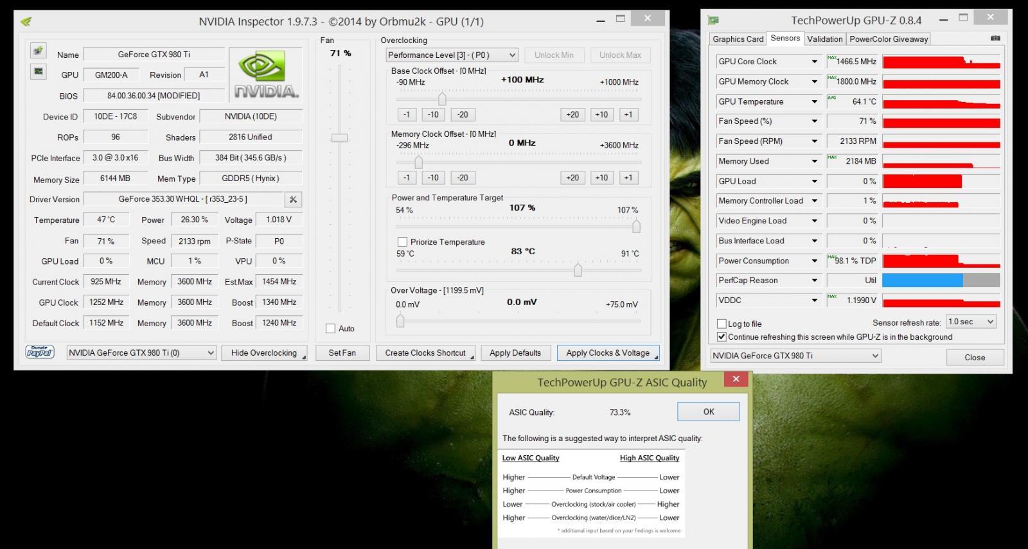Click Base Clock Offset +20 button
Screen dimensions: 1028x549
(x=572, y=114)
